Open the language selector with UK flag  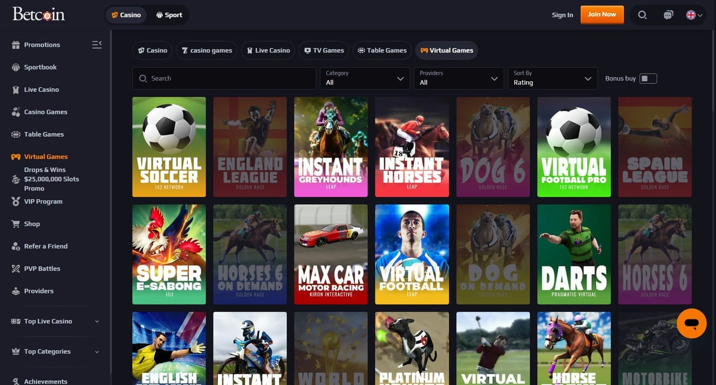695,15
